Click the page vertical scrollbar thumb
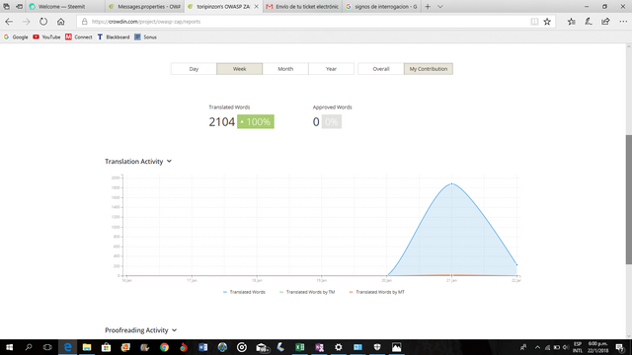Image resolution: width=632 pixels, height=355 pixels. pos(629,199)
